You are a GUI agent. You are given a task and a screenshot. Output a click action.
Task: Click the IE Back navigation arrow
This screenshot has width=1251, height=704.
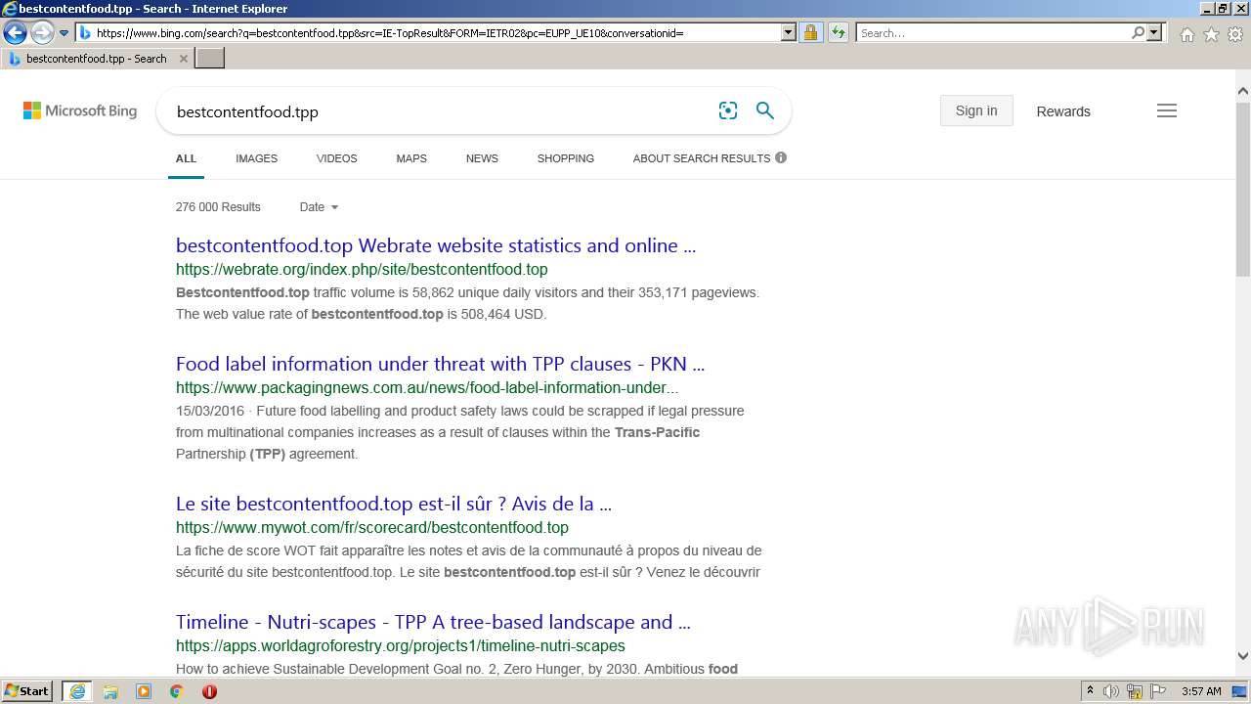coord(15,32)
